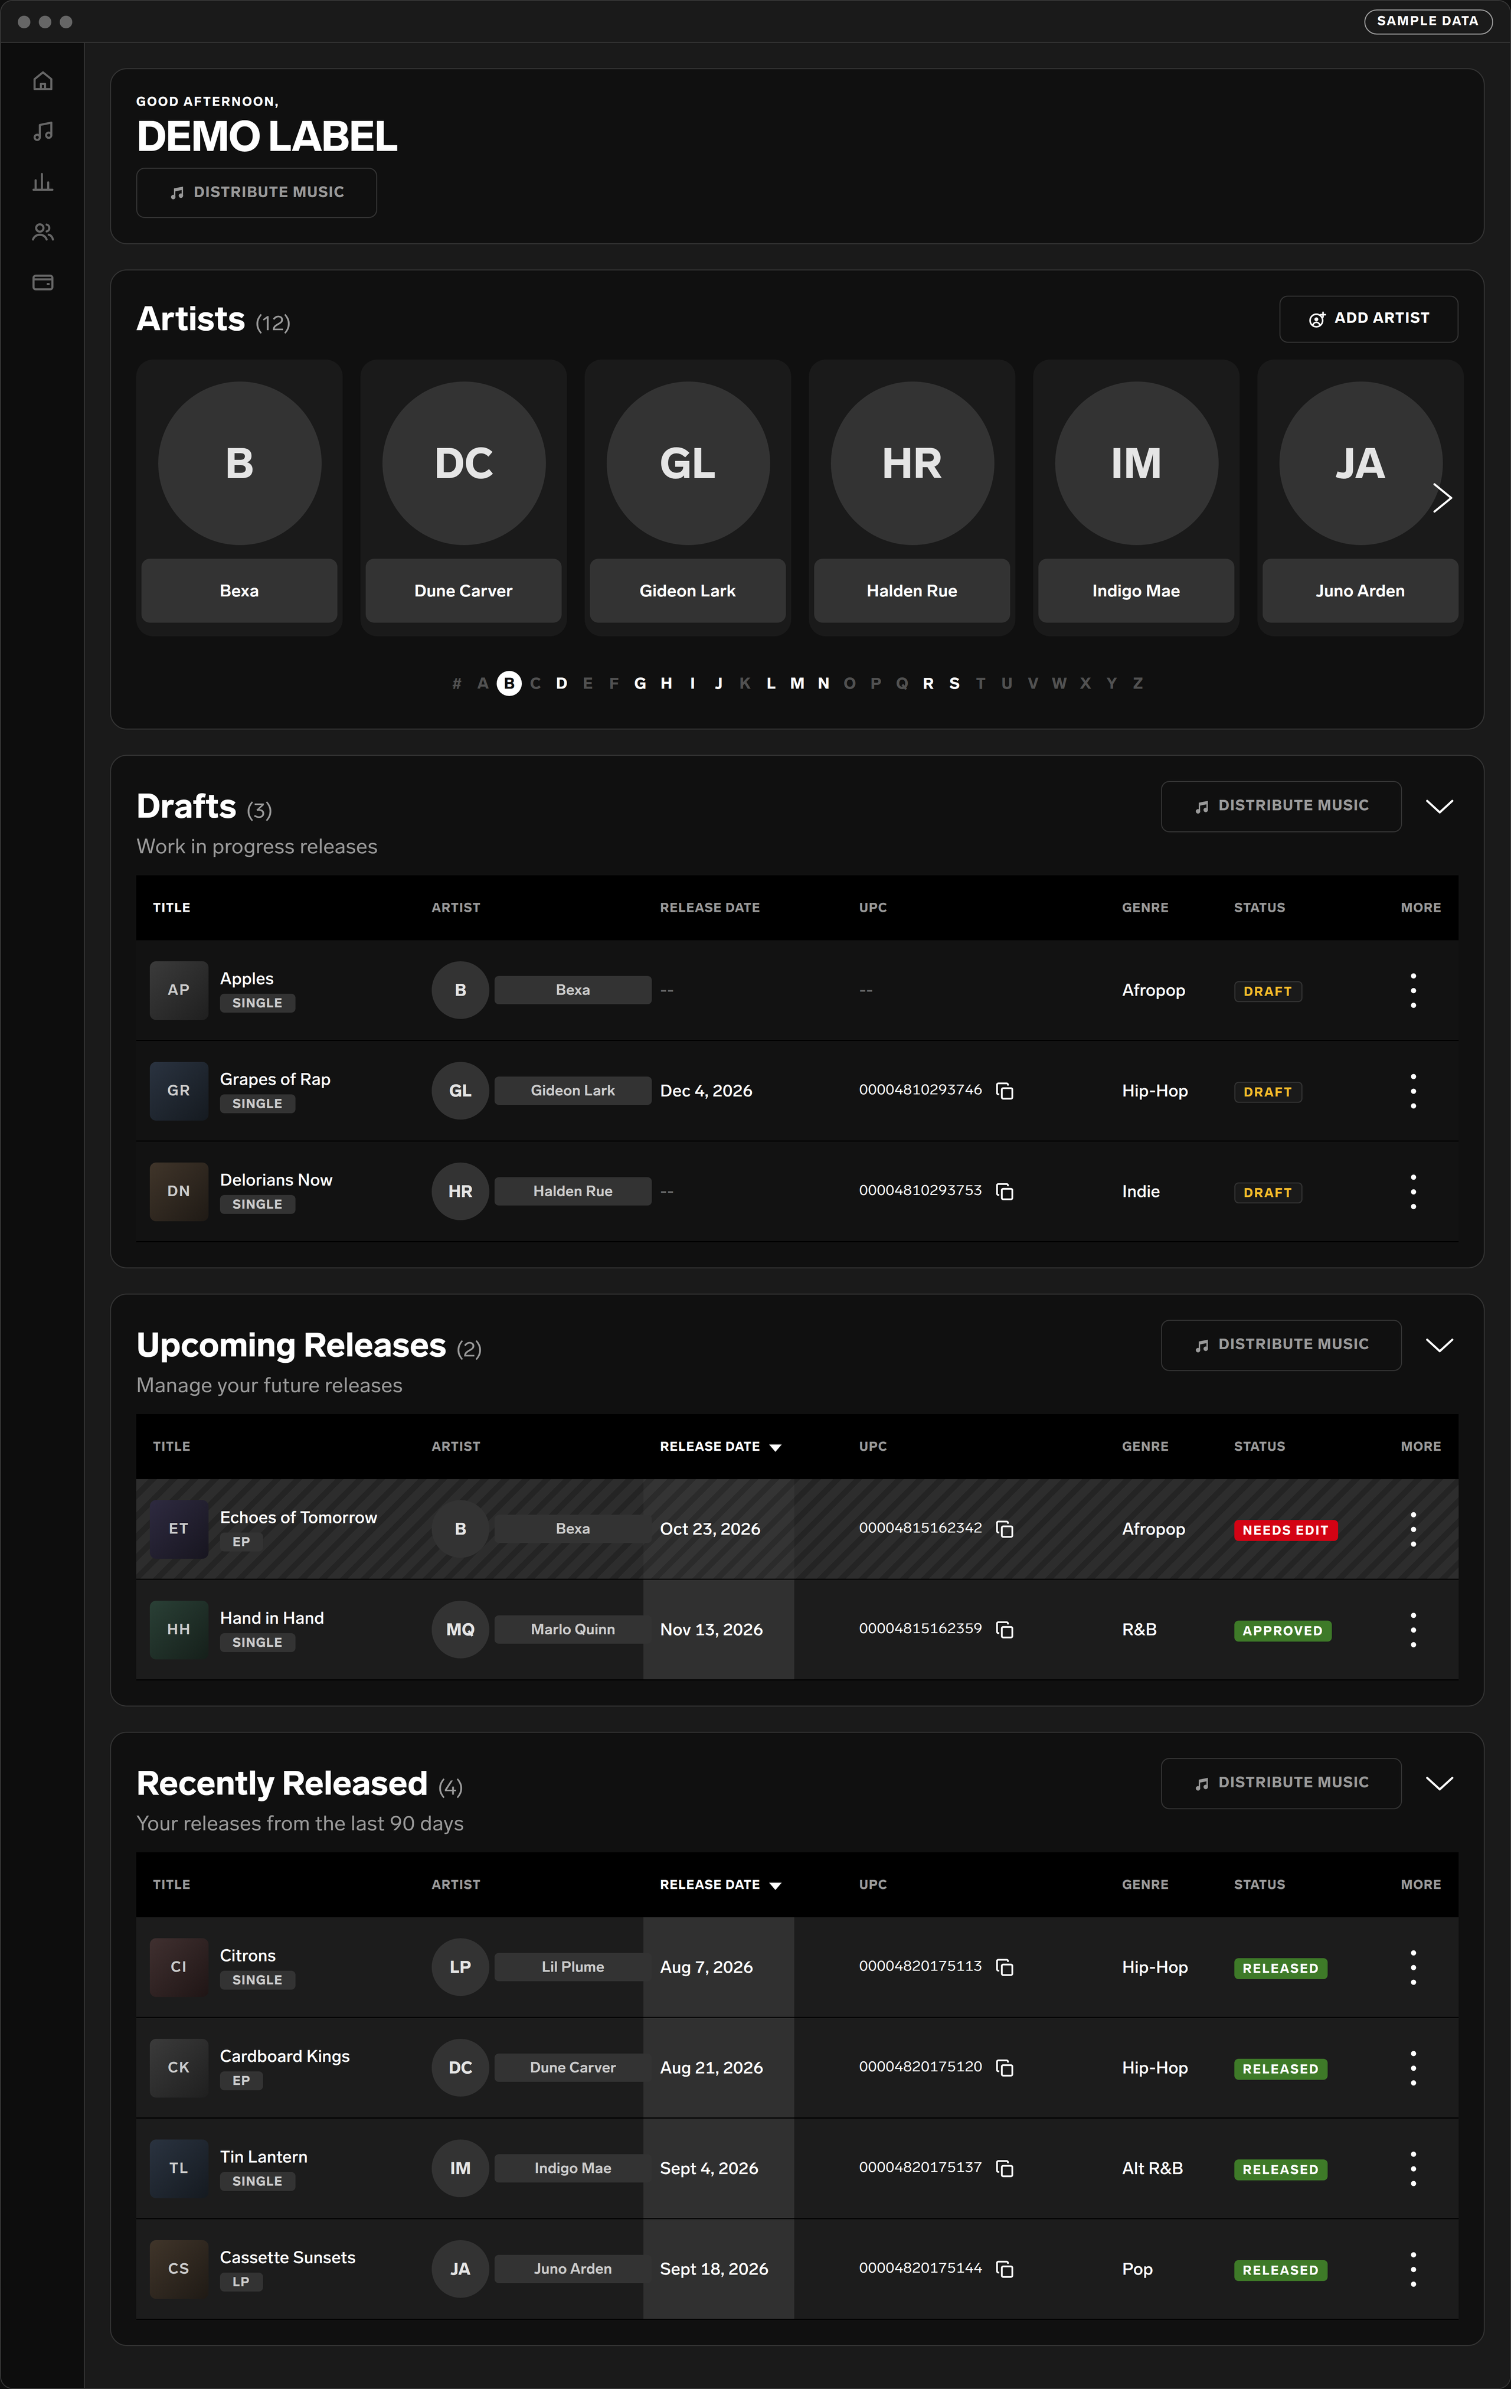Jump to letter M in artist index
This screenshot has width=1511, height=2389.
click(x=797, y=684)
